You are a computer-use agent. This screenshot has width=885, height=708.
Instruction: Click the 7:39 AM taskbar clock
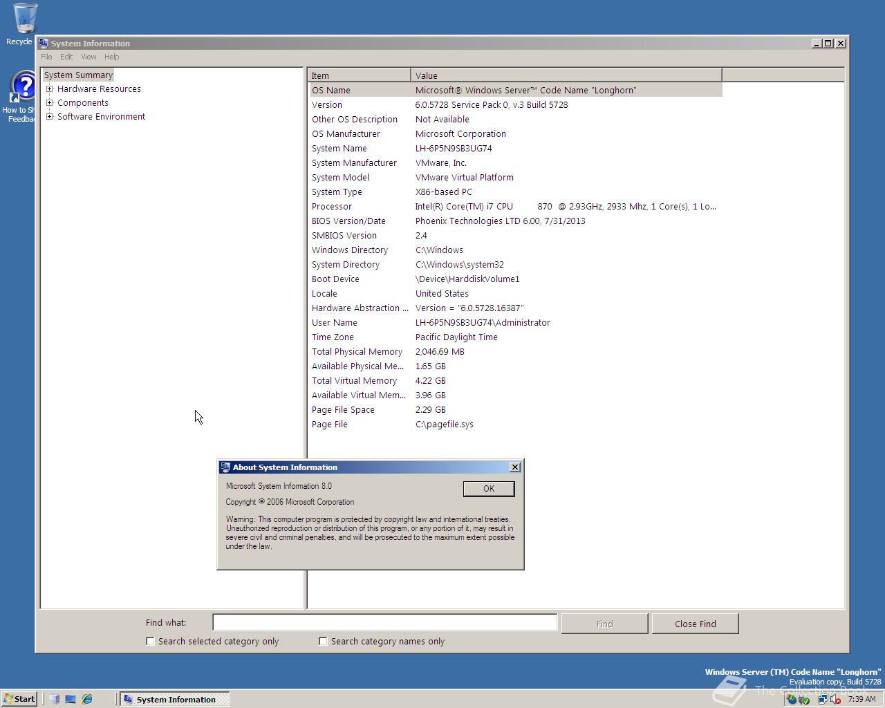[861, 699]
